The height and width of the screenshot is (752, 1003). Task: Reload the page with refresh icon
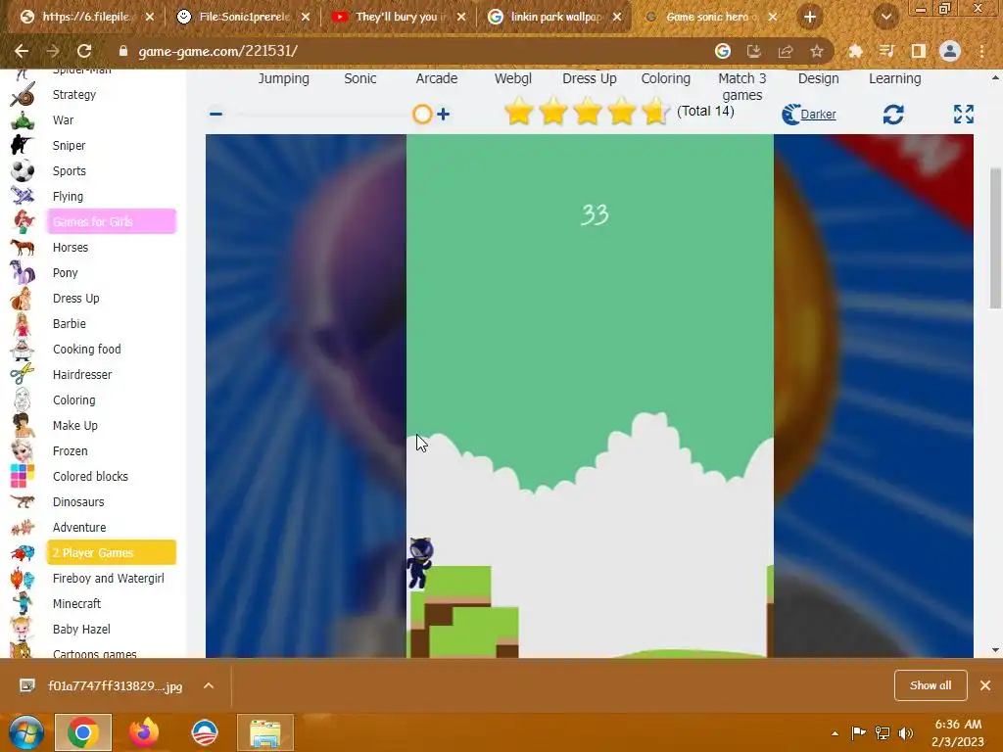[x=84, y=51]
